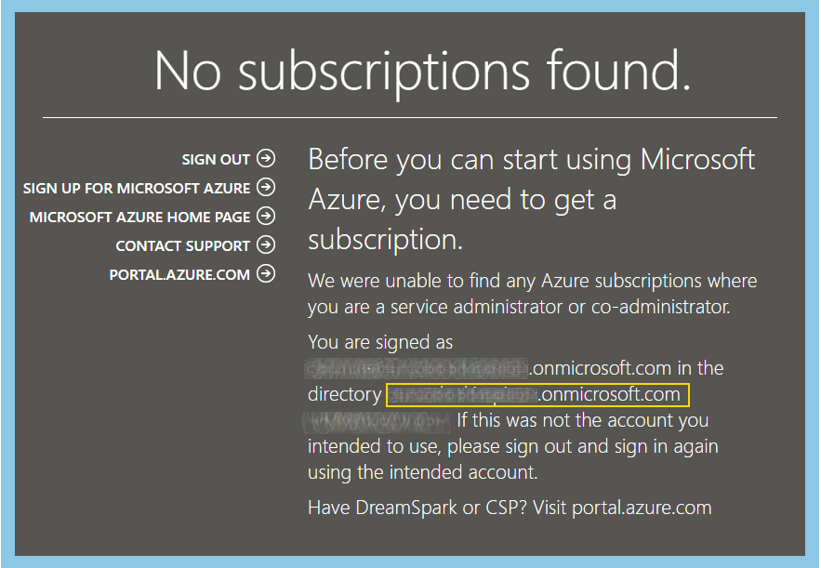Open the SIGN UP FOR MICROSOFT AZURE link

pyautogui.click(x=137, y=188)
